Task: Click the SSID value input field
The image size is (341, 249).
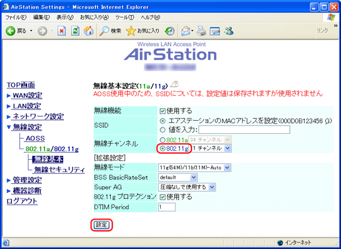Action: pyautogui.click(x=244, y=130)
